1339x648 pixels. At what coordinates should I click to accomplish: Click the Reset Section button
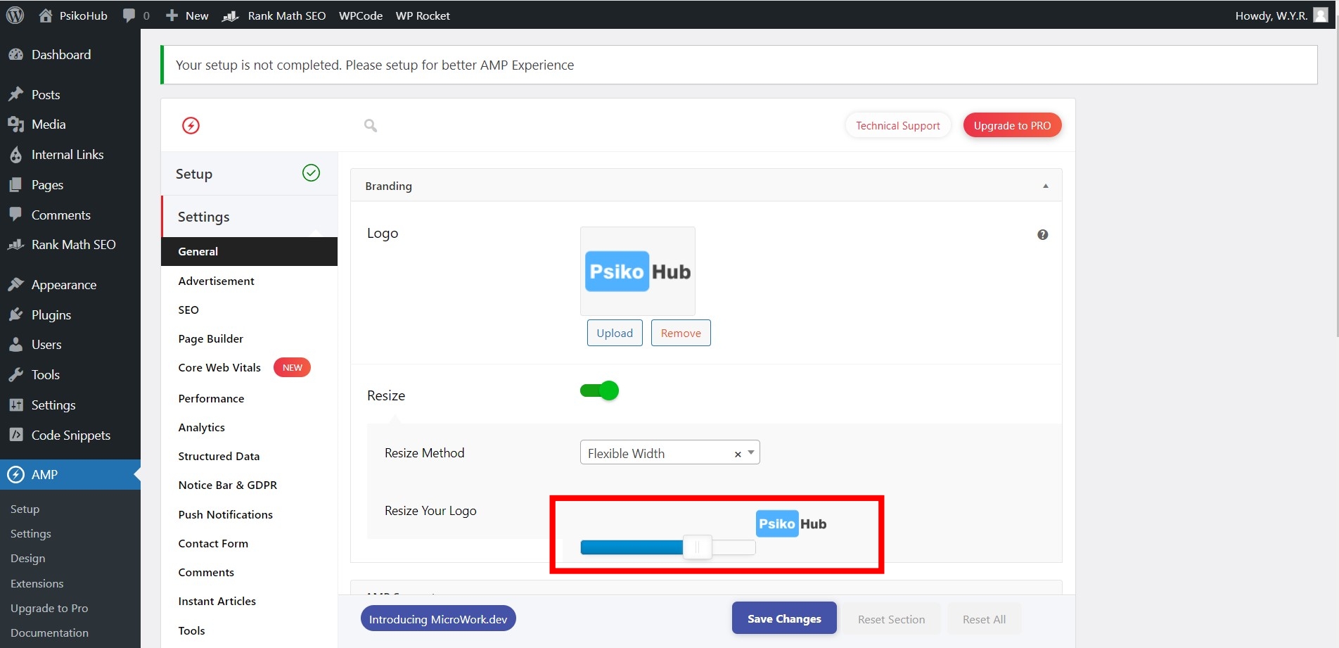891,619
